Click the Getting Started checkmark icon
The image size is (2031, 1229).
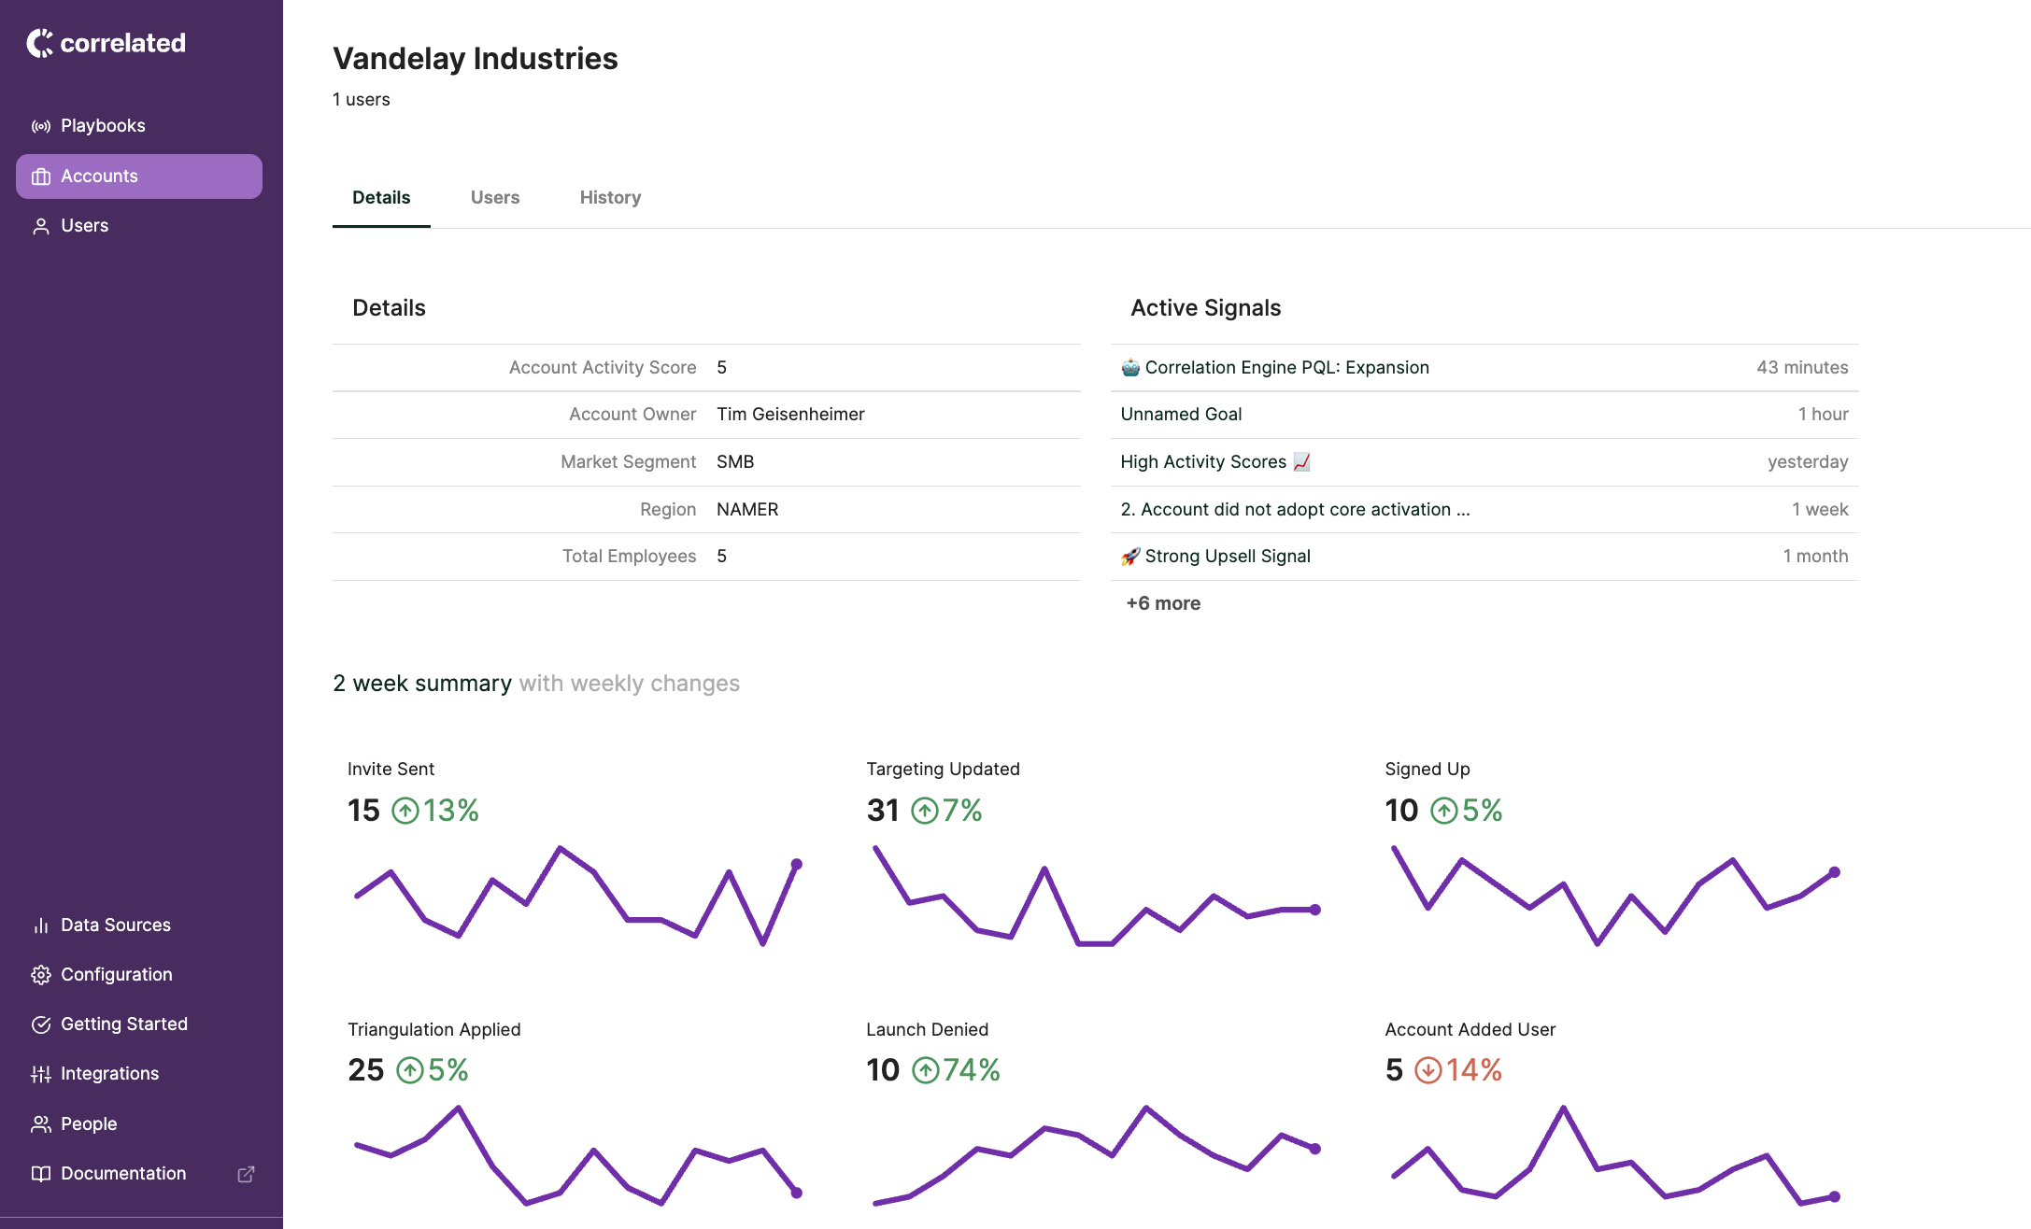(x=41, y=1024)
